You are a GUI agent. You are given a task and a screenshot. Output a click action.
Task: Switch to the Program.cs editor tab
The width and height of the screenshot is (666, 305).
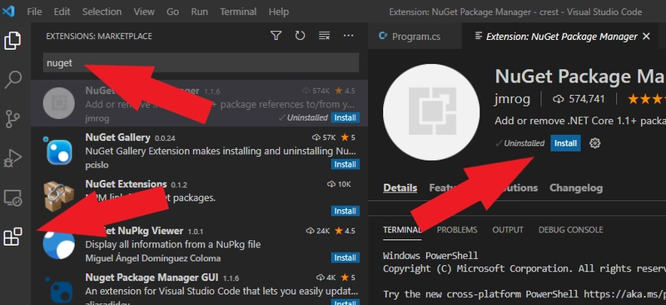click(410, 37)
